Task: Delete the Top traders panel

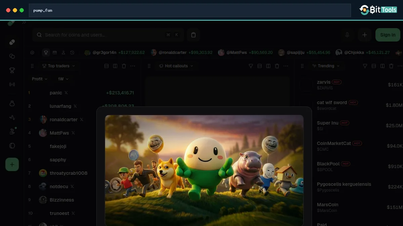Action: point(124,66)
